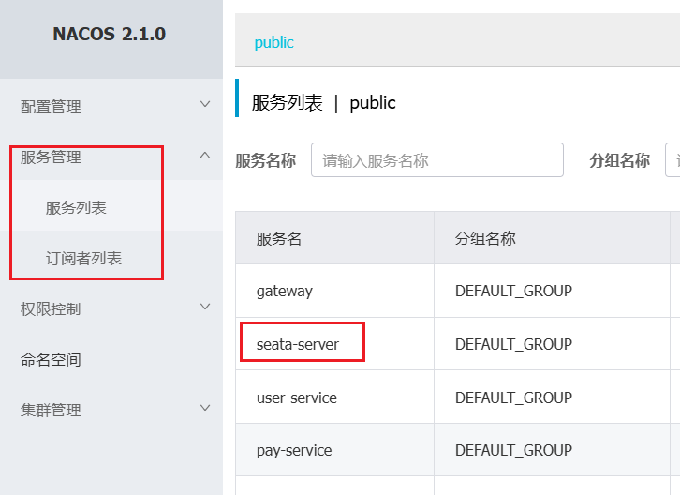Viewport: 680px width, 495px height.
Task: Select the pay-service service name cell
Action: pos(334,450)
